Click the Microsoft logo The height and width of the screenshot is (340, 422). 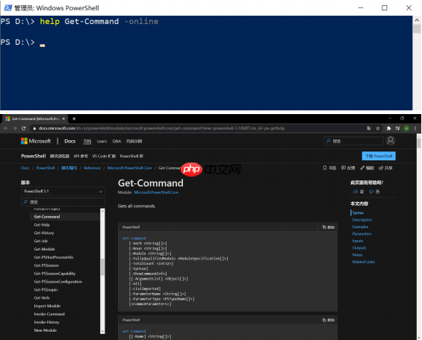[36, 141]
